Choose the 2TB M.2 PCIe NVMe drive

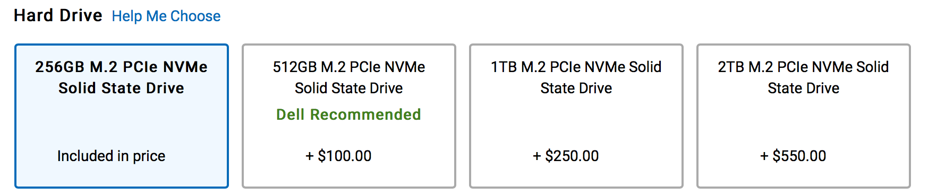tap(804, 116)
